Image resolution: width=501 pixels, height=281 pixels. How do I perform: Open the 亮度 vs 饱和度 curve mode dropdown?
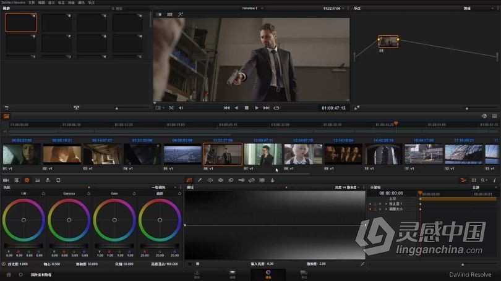coord(348,187)
